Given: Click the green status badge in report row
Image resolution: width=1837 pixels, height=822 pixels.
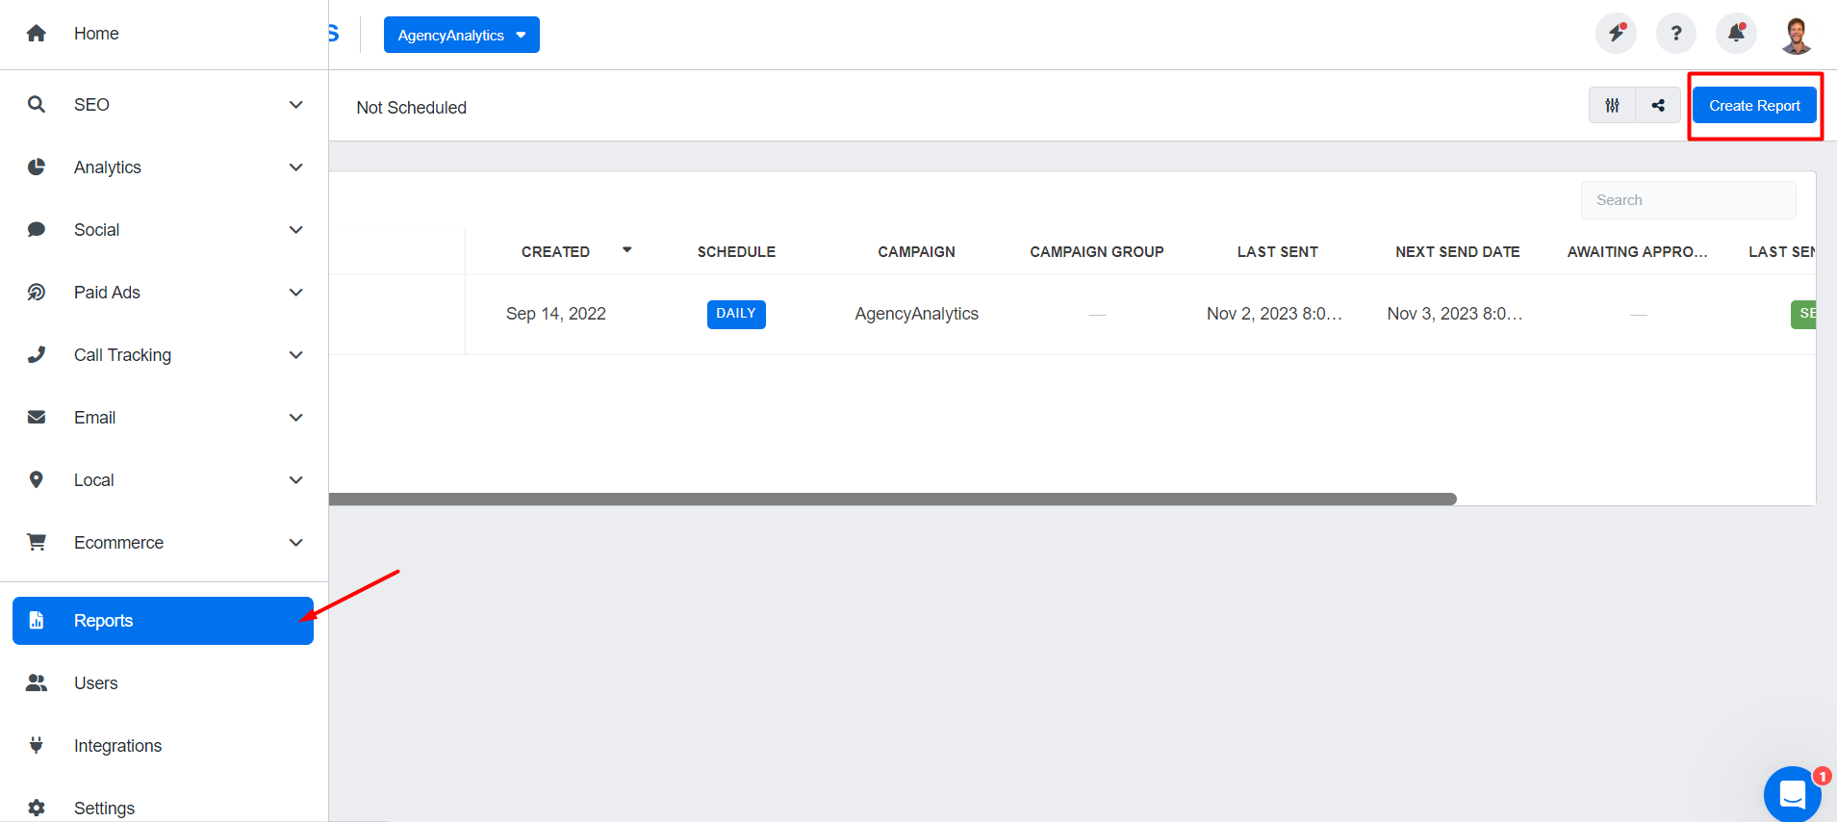Looking at the screenshot, I should (1803, 314).
